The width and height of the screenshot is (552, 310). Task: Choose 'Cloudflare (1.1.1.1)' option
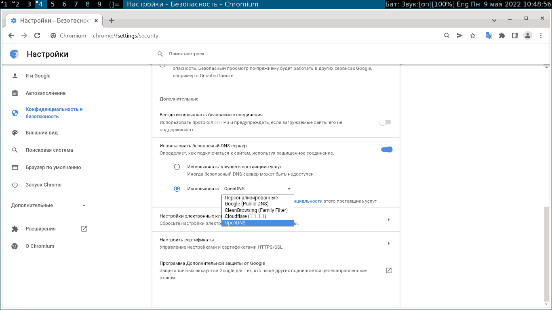(258, 216)
